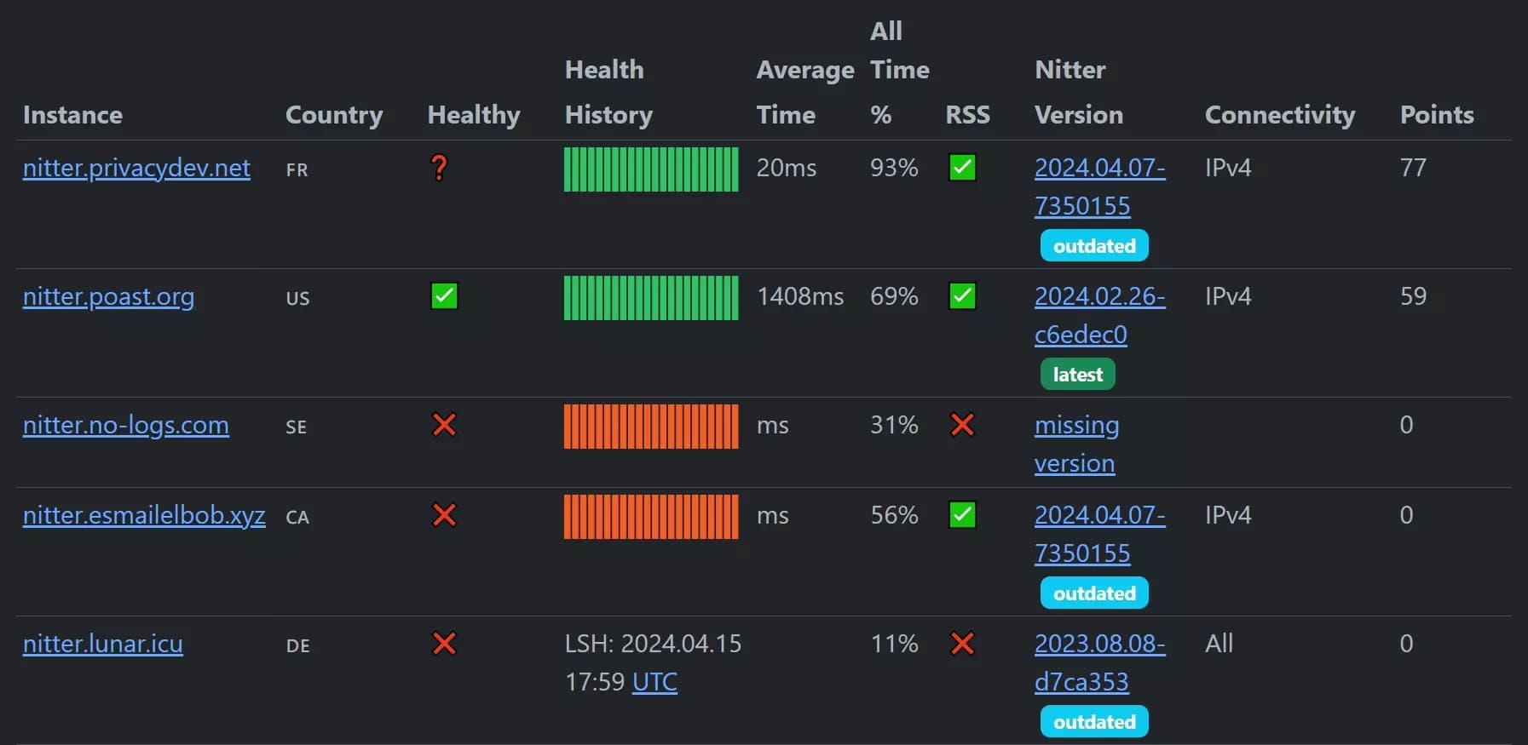Click the red X healthy icon for nitter.esmailelbob.xyz

click(444, 515)
